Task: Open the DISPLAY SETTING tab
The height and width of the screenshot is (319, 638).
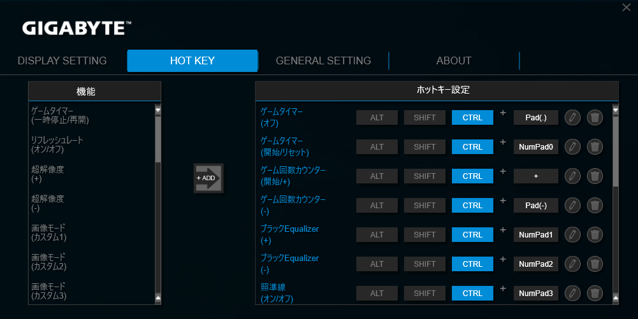Action: click(x=62, y=61)
